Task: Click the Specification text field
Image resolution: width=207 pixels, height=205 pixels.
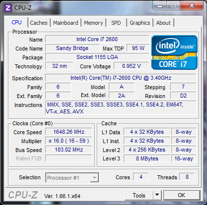Action: tap(121, 78)
